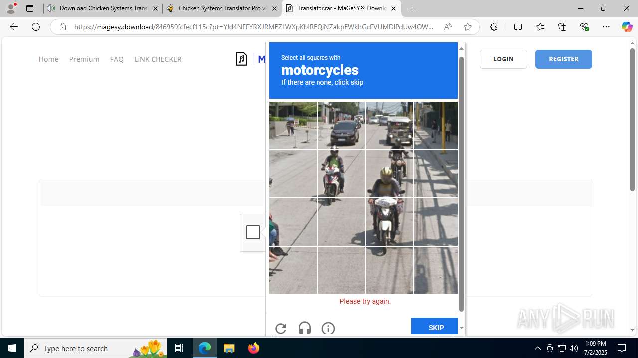Viewport: 638px width, 358px height.
Task: Add this page to favorites star
Action: 467,27
